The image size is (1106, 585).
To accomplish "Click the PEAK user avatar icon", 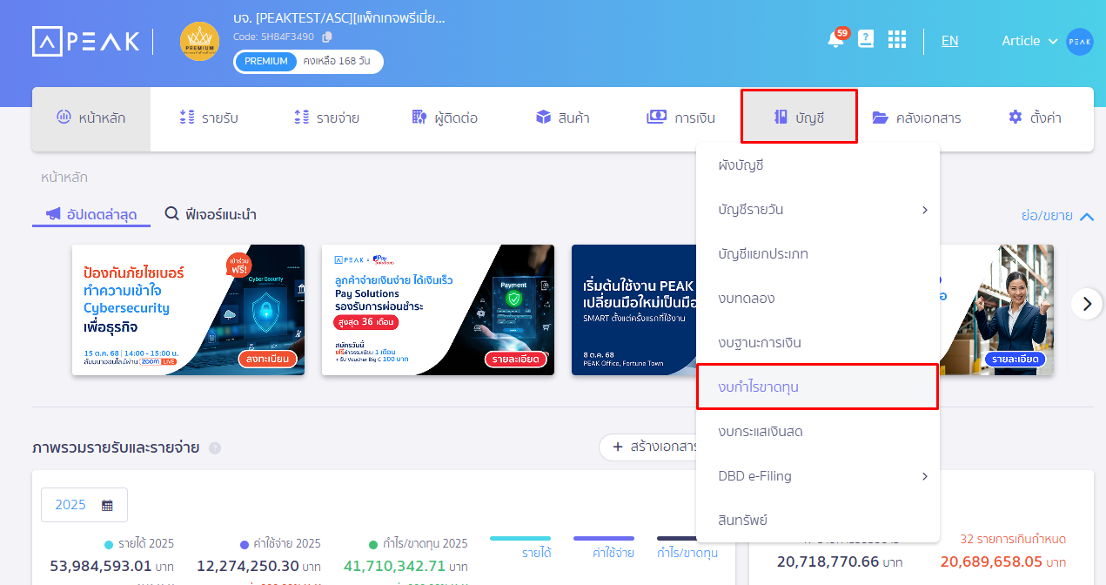I will click(1080, 42).
